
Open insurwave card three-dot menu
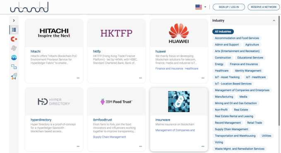203,146
